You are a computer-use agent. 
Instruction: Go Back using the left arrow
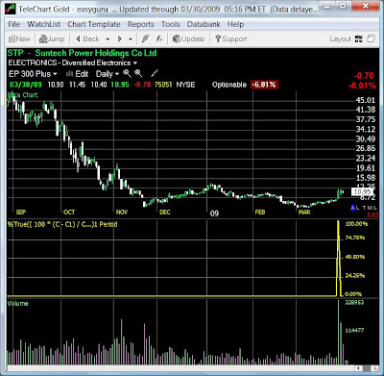tap(87, 39)
